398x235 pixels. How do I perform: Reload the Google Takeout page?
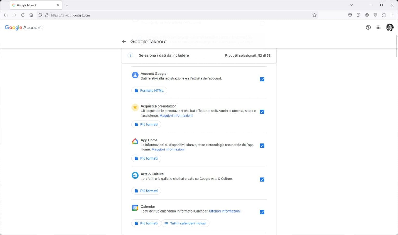pyautogui.click(x=23, y=15)
